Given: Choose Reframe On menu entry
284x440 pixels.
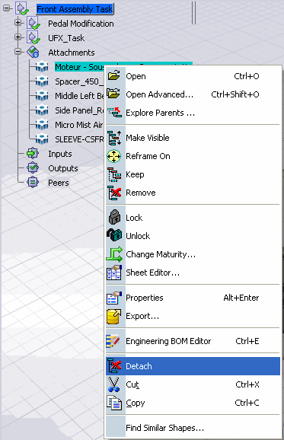Looking at the screenshot, I should pyautogui.click(x=193, y=156).
